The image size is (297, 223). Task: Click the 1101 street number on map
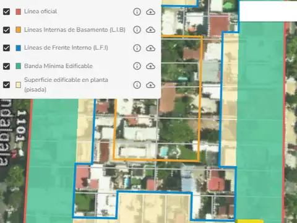click(21, 126)
